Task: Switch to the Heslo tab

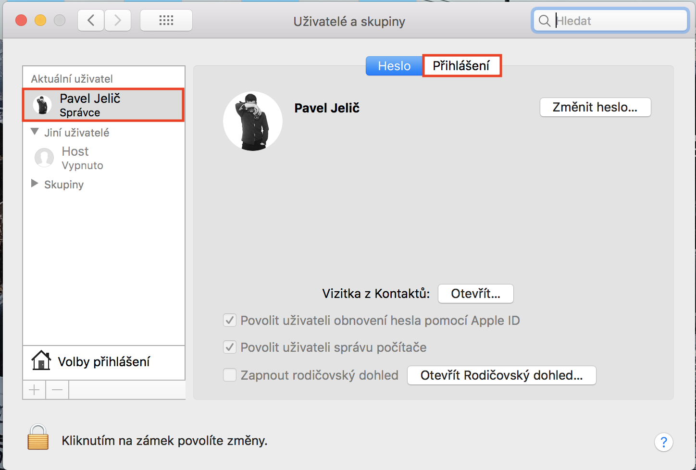Action: point(394,66)
